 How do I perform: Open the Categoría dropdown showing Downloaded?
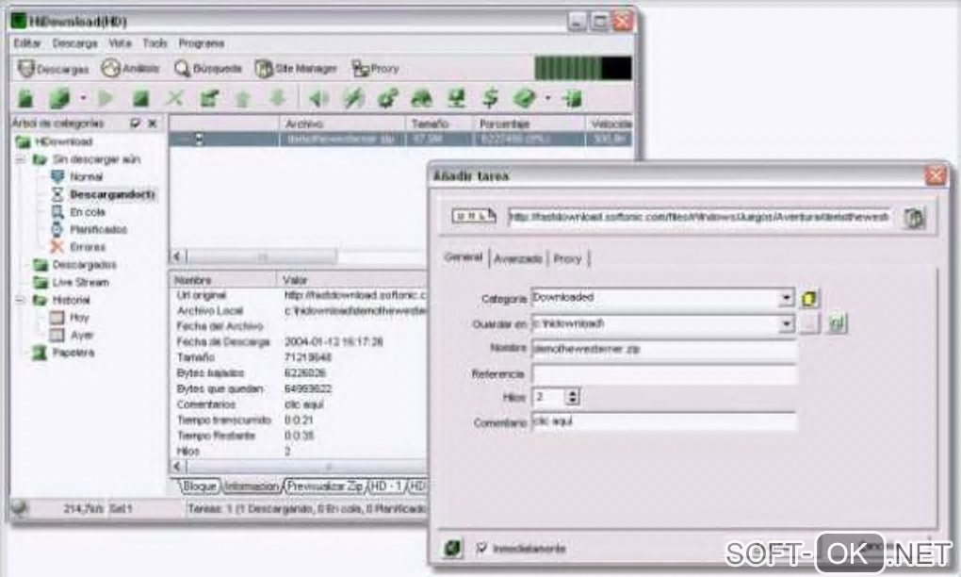(786, 298)
